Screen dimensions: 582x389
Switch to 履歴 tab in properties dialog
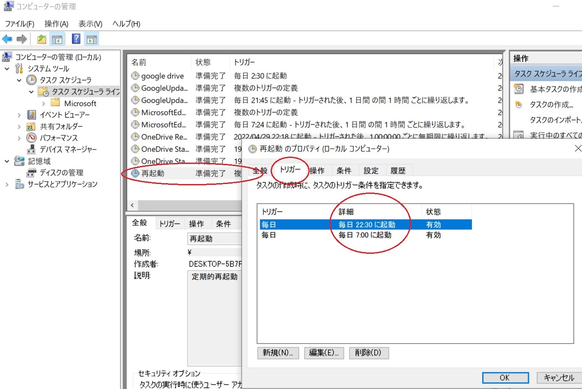398,171
